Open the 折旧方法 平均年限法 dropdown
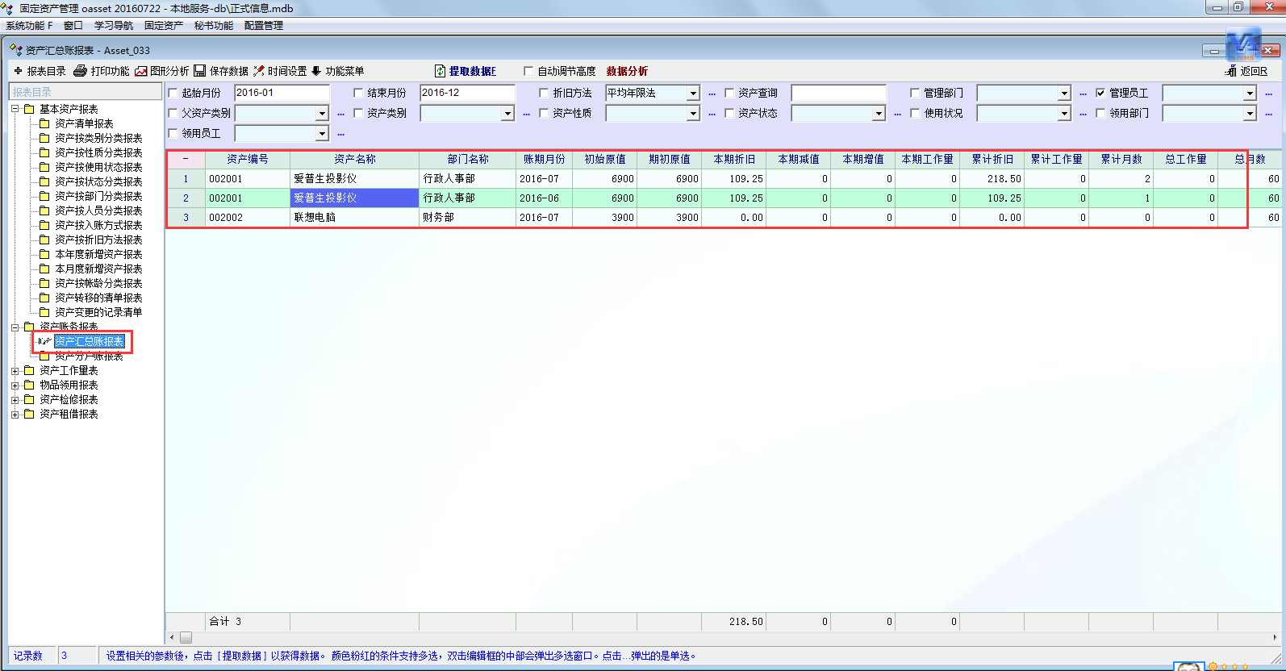Screen dimensions: 1286x671 [693, 94]
